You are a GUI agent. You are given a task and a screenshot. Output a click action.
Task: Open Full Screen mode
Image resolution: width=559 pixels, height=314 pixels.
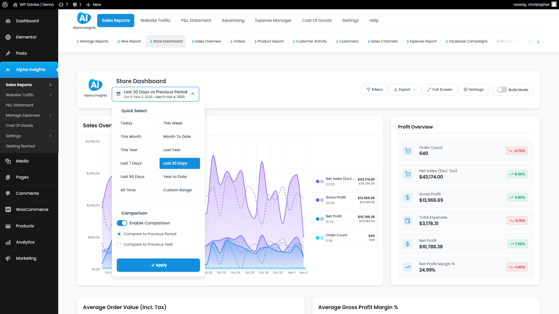(x=440, y=90)
